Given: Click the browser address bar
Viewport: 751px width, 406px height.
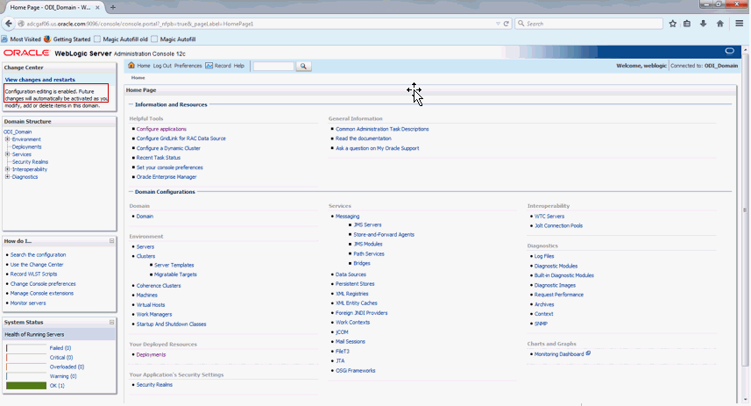Looking at the screenshot, I should pyautogui.click(x=259, y=24).
